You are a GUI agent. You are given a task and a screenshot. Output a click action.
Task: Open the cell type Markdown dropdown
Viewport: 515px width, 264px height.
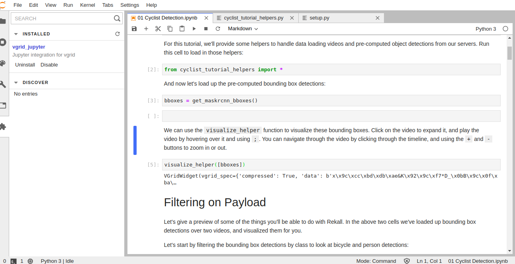pos(243,29)
